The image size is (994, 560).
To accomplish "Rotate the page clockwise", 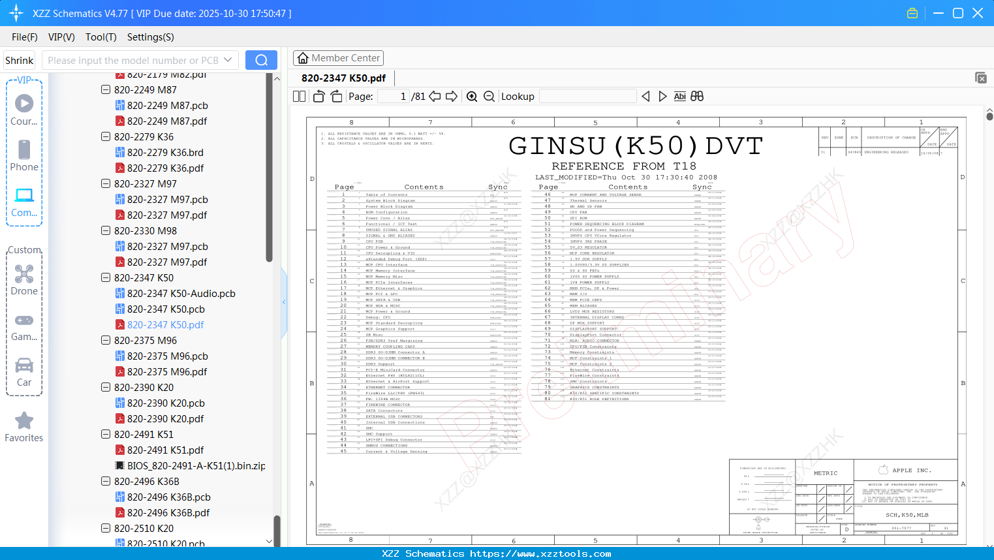I will pos(337,97).
